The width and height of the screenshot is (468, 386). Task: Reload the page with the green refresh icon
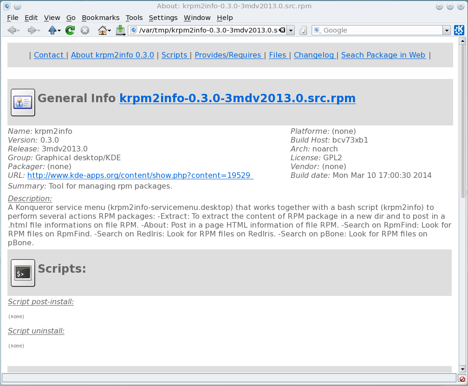pyautogui.click(x=70, y=30)
